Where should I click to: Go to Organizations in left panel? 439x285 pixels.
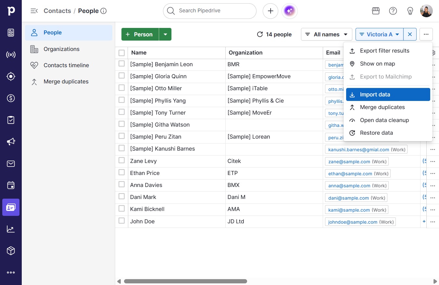69,49
